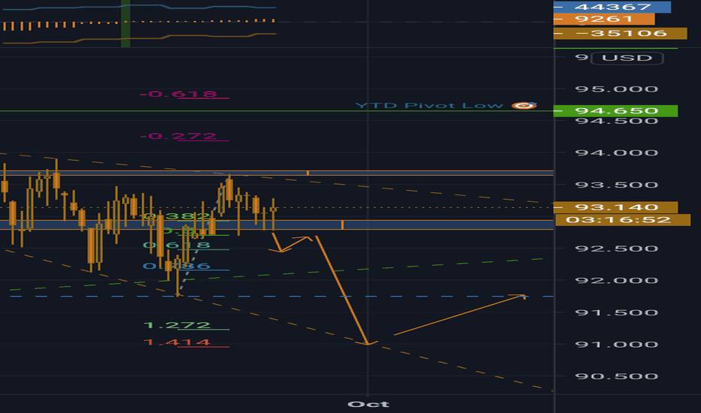
Task: Click the -0.272 Fibonacci level label
Action: [x=178, y=136]
